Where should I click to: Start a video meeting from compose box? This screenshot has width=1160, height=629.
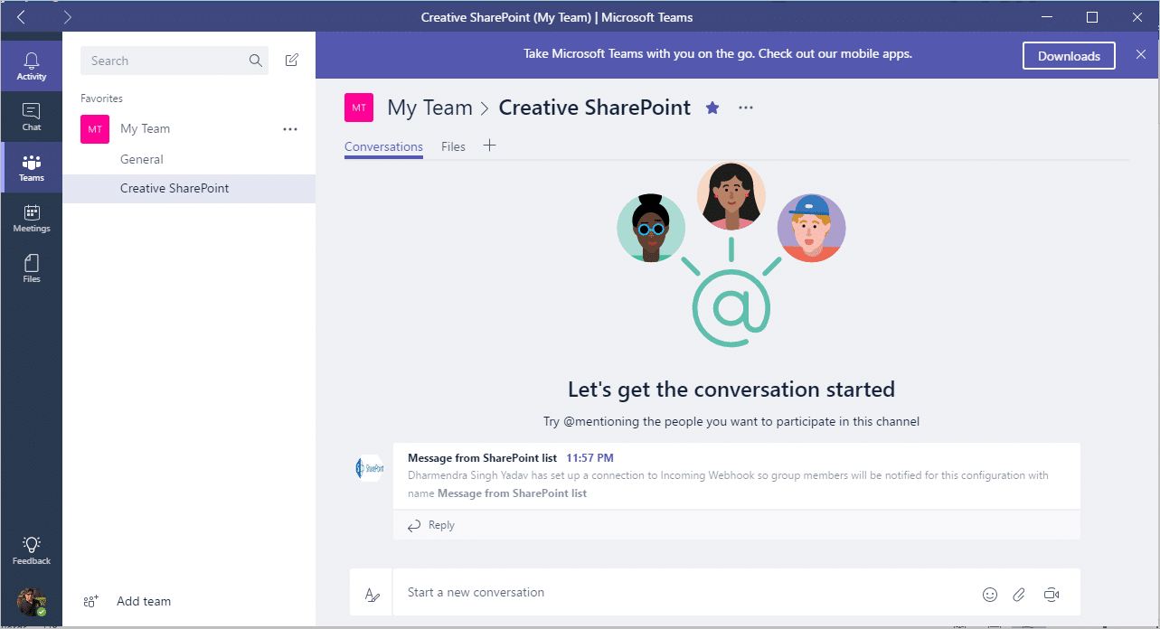click(x=1051, y=594)
